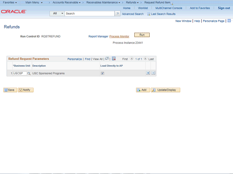Click the First link in grid navigation

click(x=125, y=59)
